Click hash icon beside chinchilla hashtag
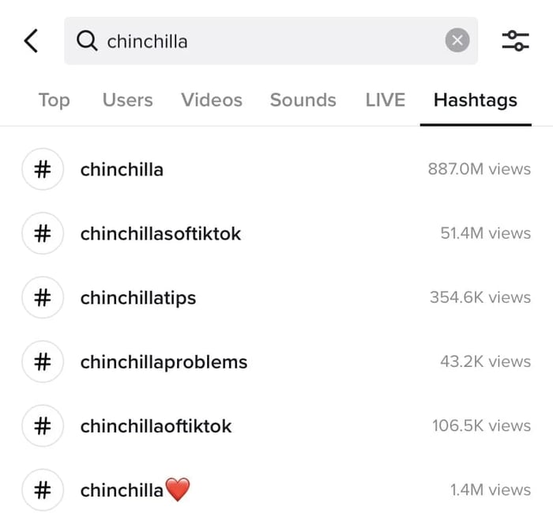Screen dimensions: 553x518 [x=42, y=169]
